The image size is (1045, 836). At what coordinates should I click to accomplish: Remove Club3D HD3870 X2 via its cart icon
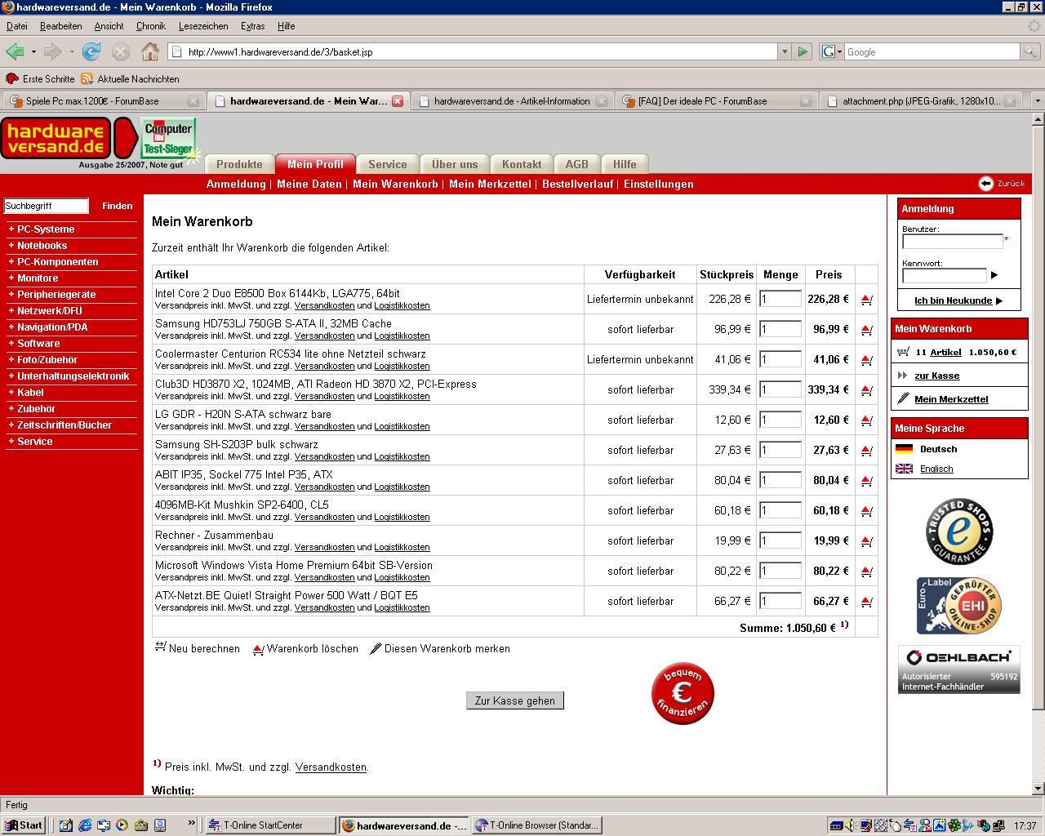(x=866, y=390)
